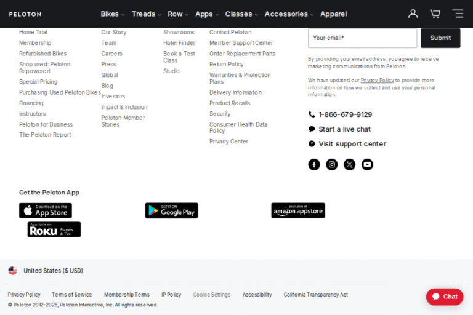Open Peloton's Instagram icon
473x315 pixels.
click(x=332, y=164)
